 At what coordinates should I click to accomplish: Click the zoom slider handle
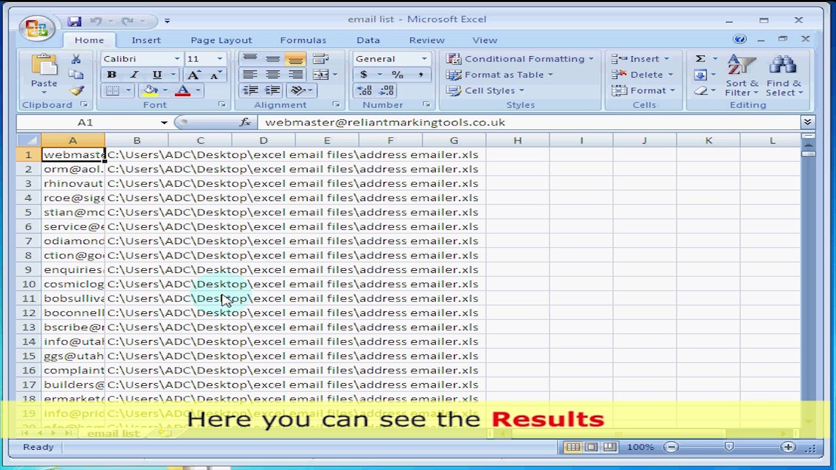pyautogui.click(x=729, y=447)
